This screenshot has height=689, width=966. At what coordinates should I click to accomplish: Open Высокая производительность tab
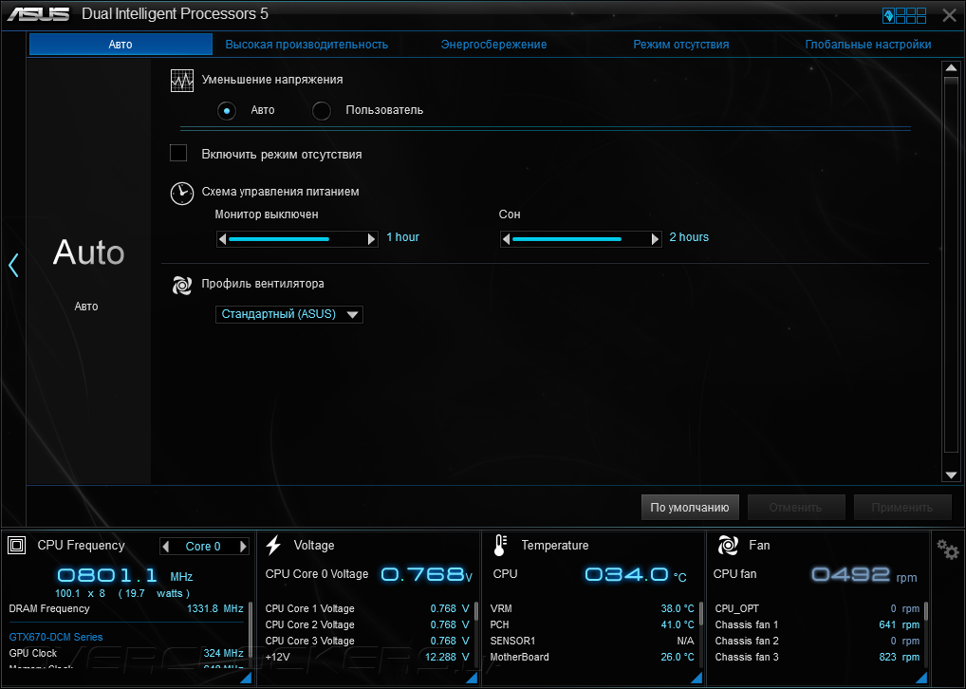[307, 45]
